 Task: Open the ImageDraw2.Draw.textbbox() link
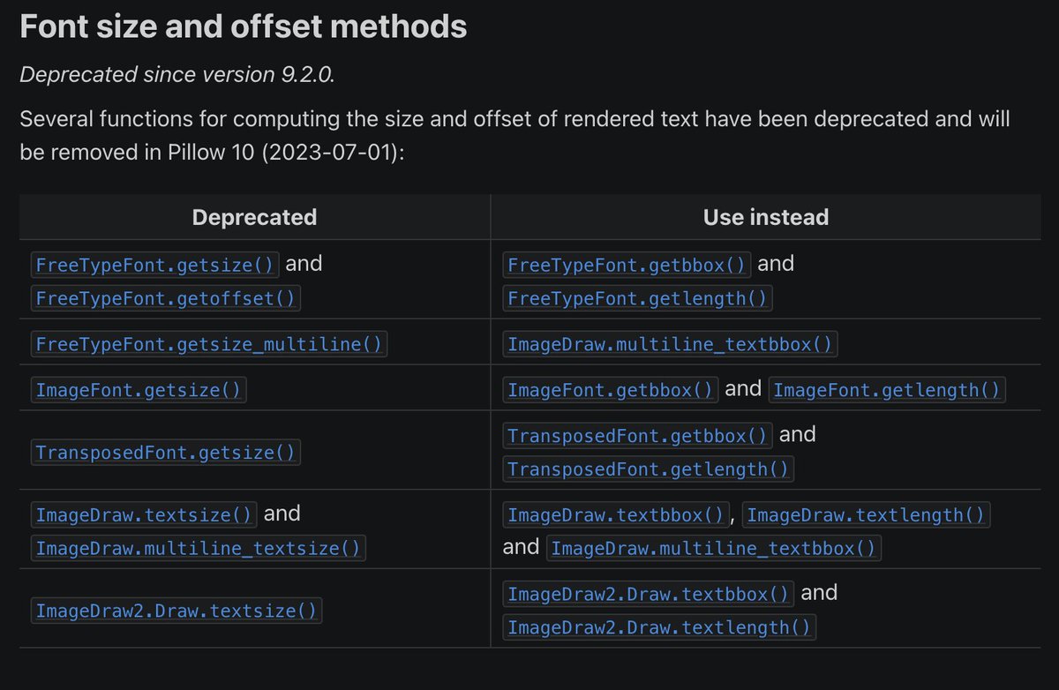[649, 593]
